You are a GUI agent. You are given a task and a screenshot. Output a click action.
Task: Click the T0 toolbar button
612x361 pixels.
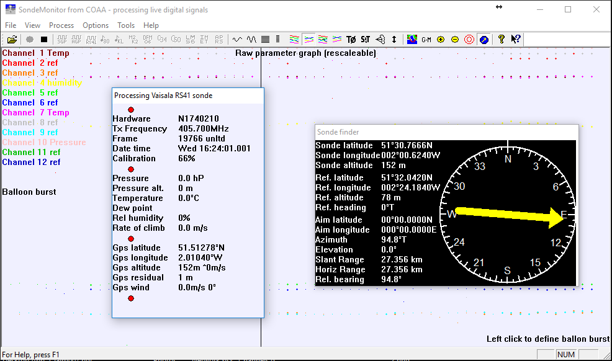(351, 39)
